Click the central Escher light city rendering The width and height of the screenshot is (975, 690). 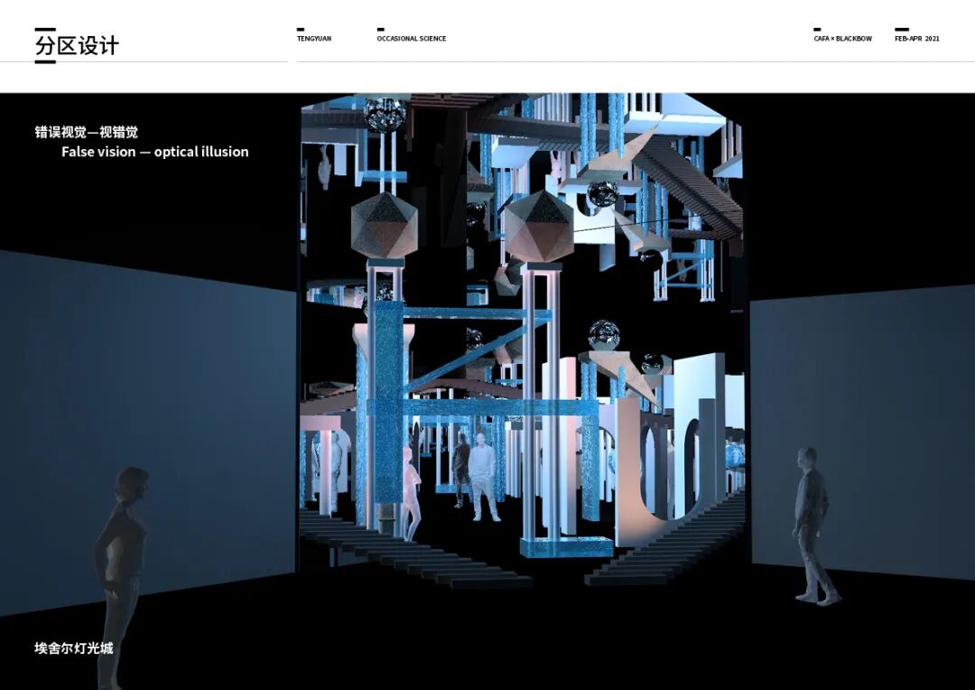[x=522, y=341]
